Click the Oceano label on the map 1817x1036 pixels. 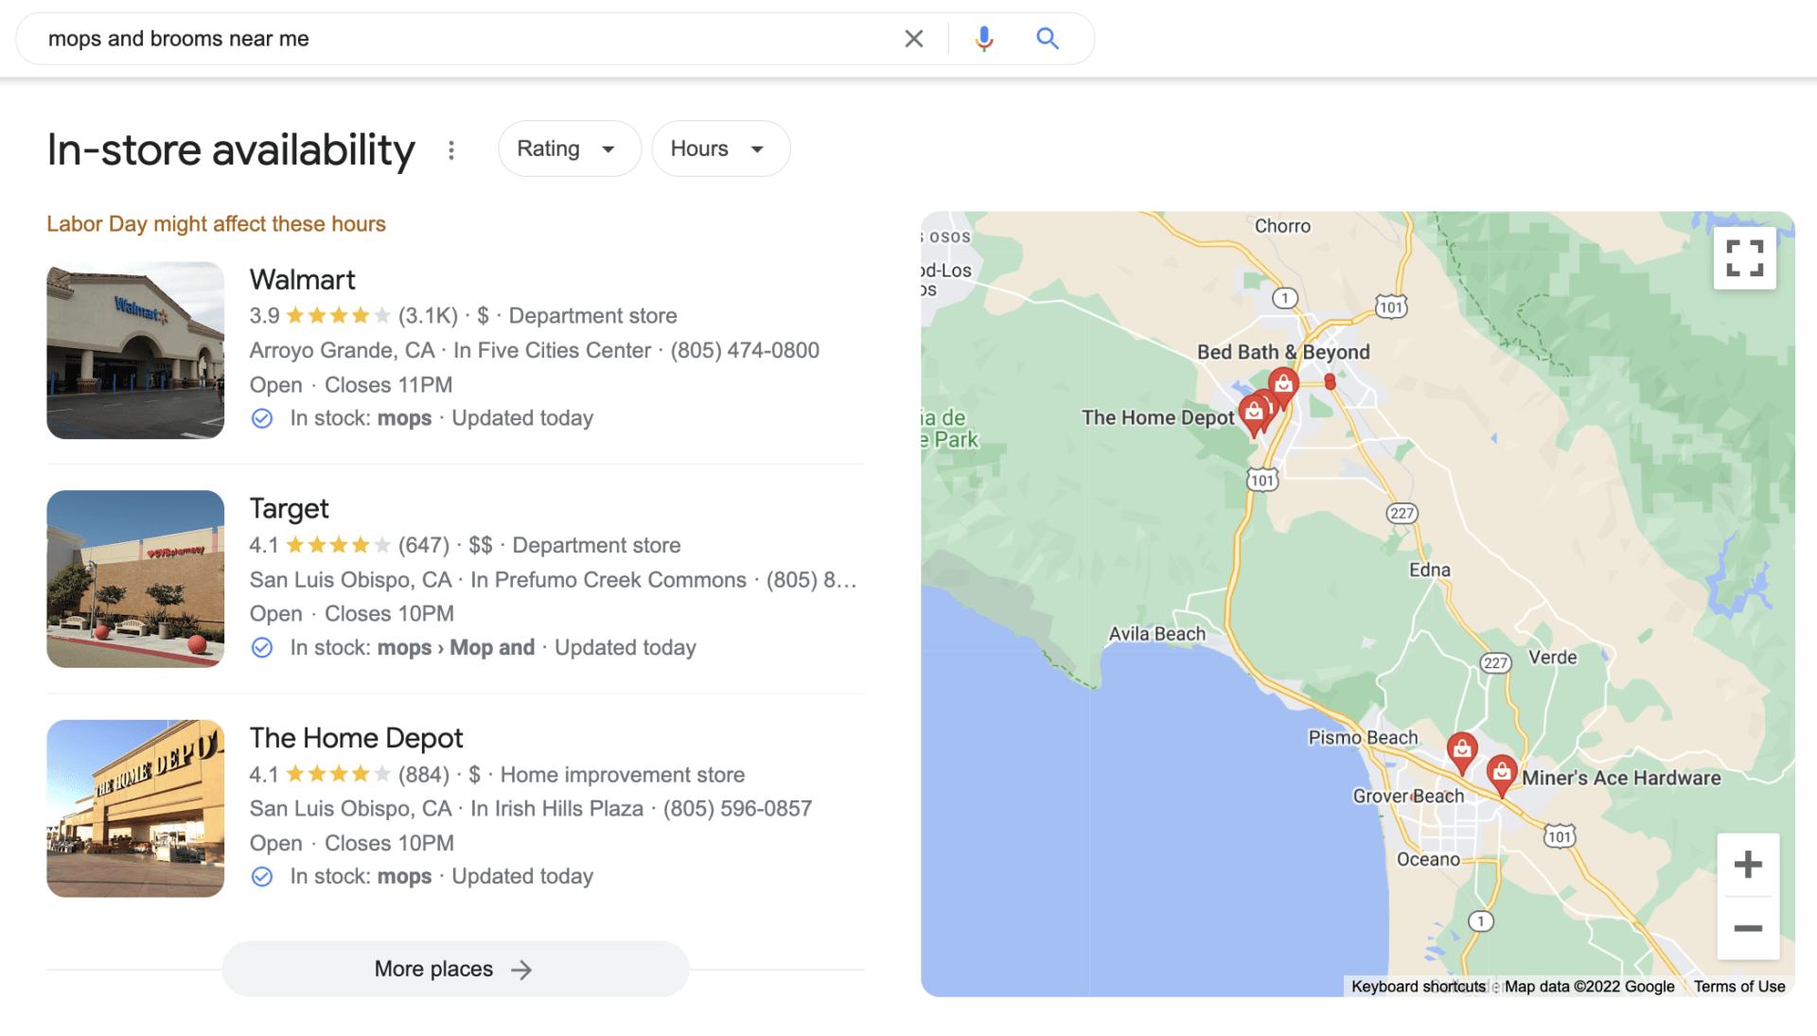click(1428, 858)
